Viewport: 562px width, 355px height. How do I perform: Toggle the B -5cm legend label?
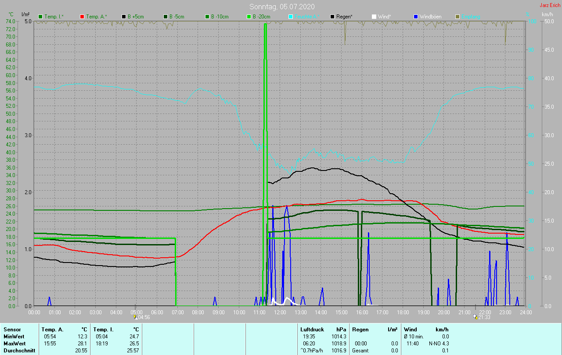177,17
